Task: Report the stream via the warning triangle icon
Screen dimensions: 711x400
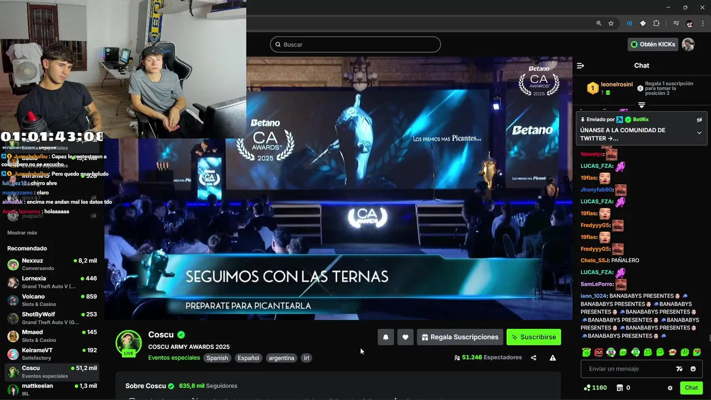Action: [x=553, y=358]
